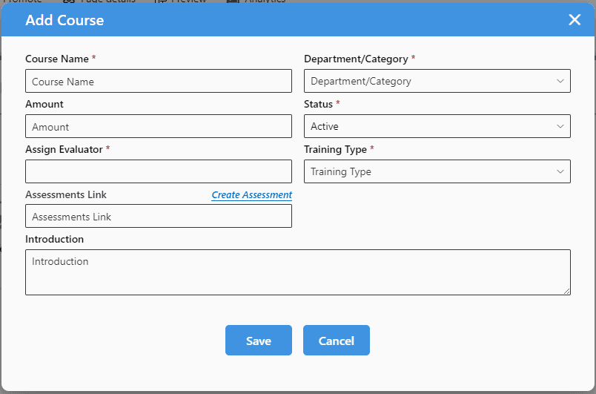Close the Add Course dialog
Image resolution: width=596 pixels, height=394 pixels.
(x=575, y=20)
